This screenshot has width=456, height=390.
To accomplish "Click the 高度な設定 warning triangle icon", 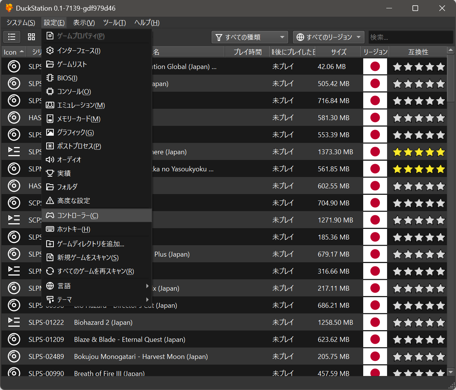I will pos(50,200).
